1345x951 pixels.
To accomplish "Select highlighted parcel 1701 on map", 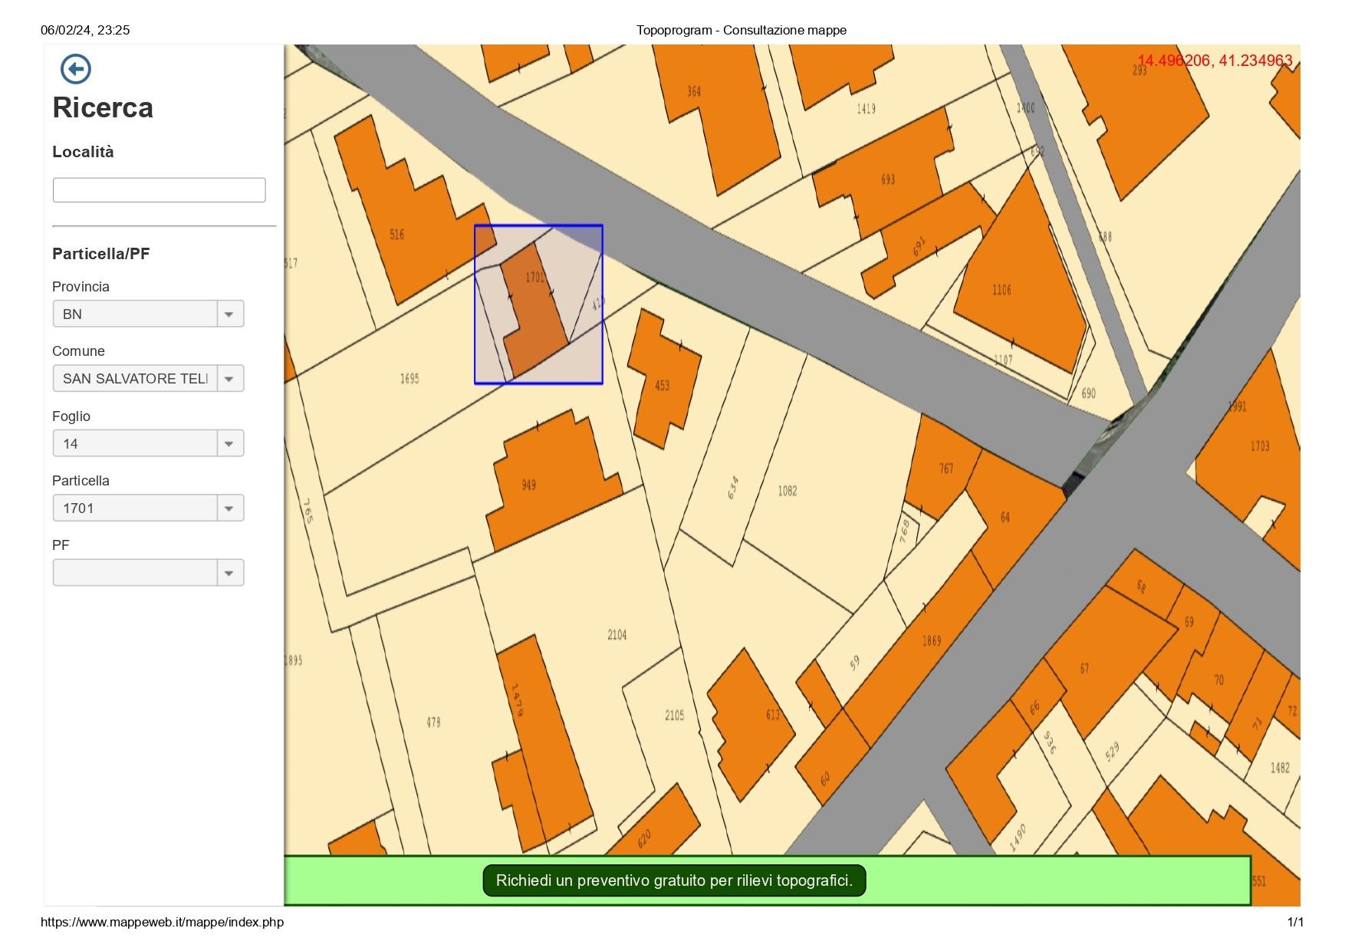I will click(x=535, y=311).
